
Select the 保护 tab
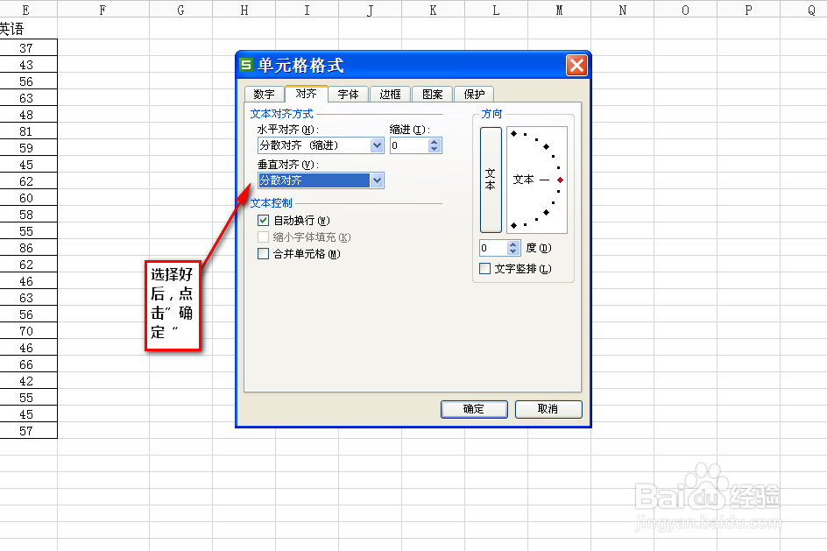click(474, 94)
